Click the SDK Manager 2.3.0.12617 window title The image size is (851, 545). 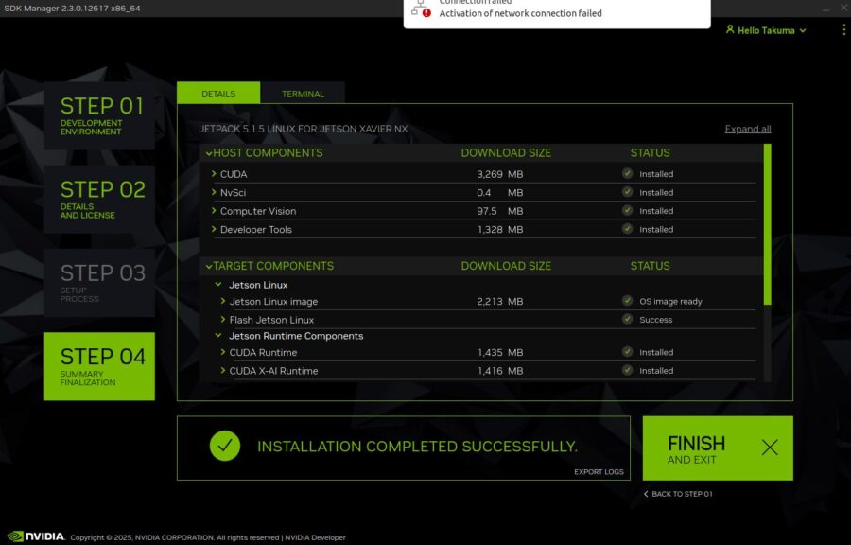(x=72, y=9)
